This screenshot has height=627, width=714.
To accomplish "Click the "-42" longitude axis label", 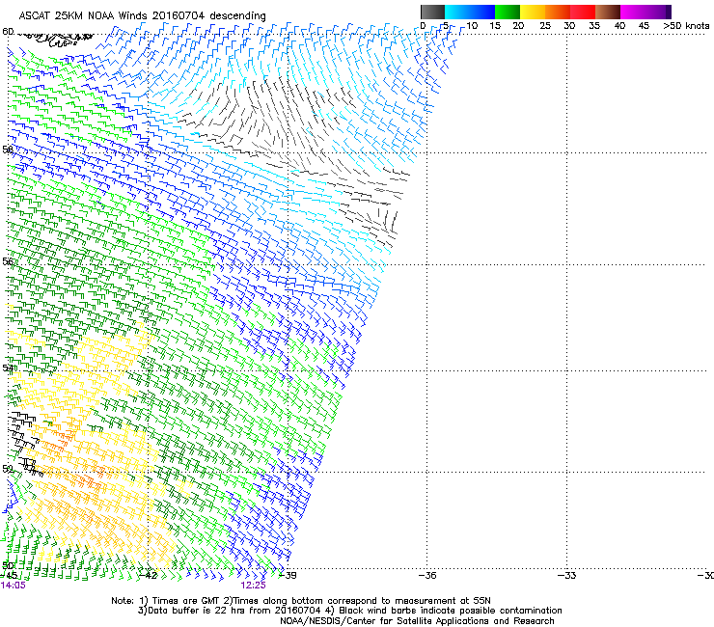I will point(148,576).
